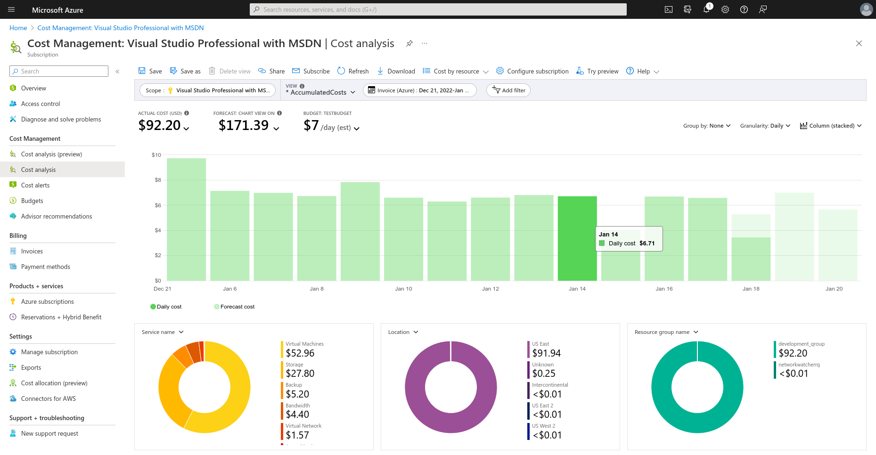Open the Location pivot dropdown

403,332
